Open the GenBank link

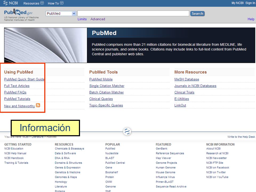162,149
